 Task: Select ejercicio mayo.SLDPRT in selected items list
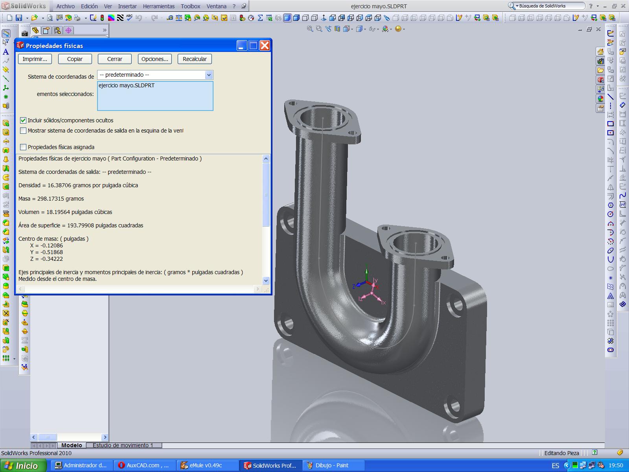tap(127, 85)
